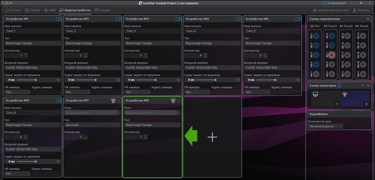Click the time shift slider on Устройство №4
Image resolution: width=375 pixels, height=180 pixels.
[215, 80]
